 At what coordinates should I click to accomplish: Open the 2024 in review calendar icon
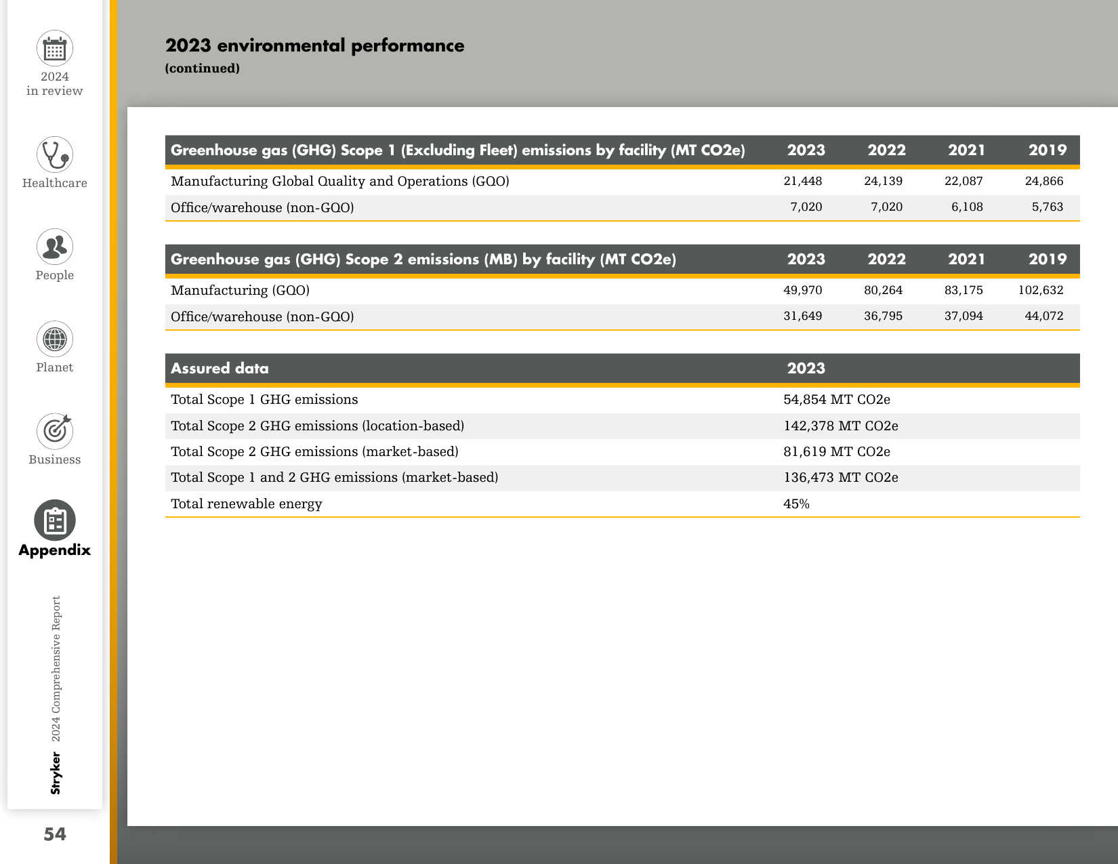point(55,49)
